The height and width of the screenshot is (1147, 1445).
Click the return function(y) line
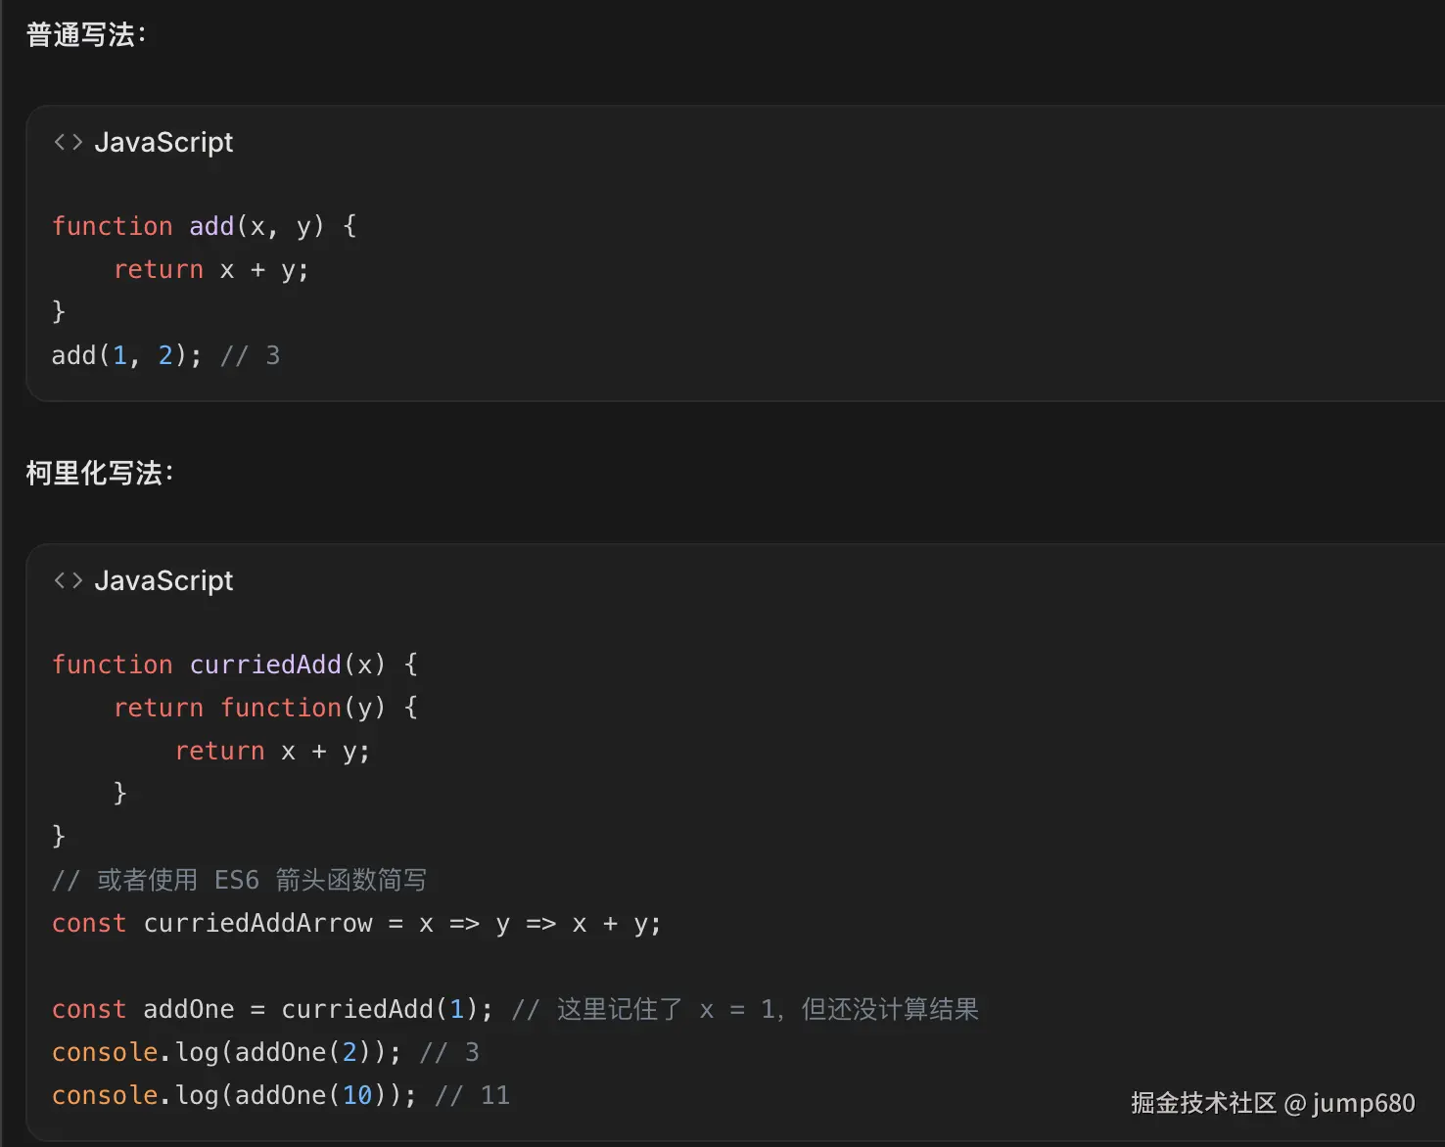tap(265, 708)
